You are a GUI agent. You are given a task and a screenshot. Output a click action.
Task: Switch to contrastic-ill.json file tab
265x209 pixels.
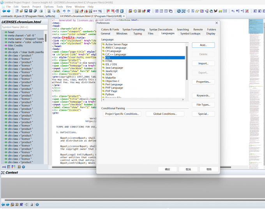pos(29,16)
